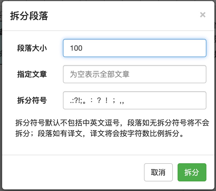Click the empty header space beside the title
Image resolution: width=216 pixels, height=191 pixels.
124,16
